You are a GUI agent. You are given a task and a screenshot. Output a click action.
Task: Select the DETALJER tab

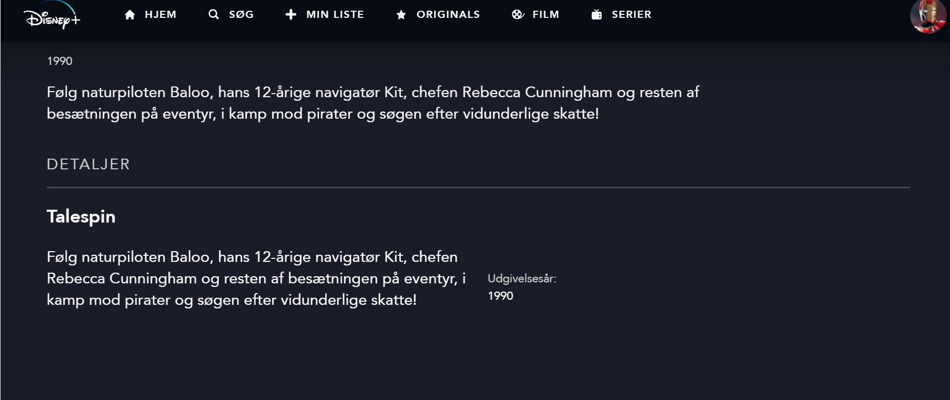pyautogui.click(x=88, y=164)
